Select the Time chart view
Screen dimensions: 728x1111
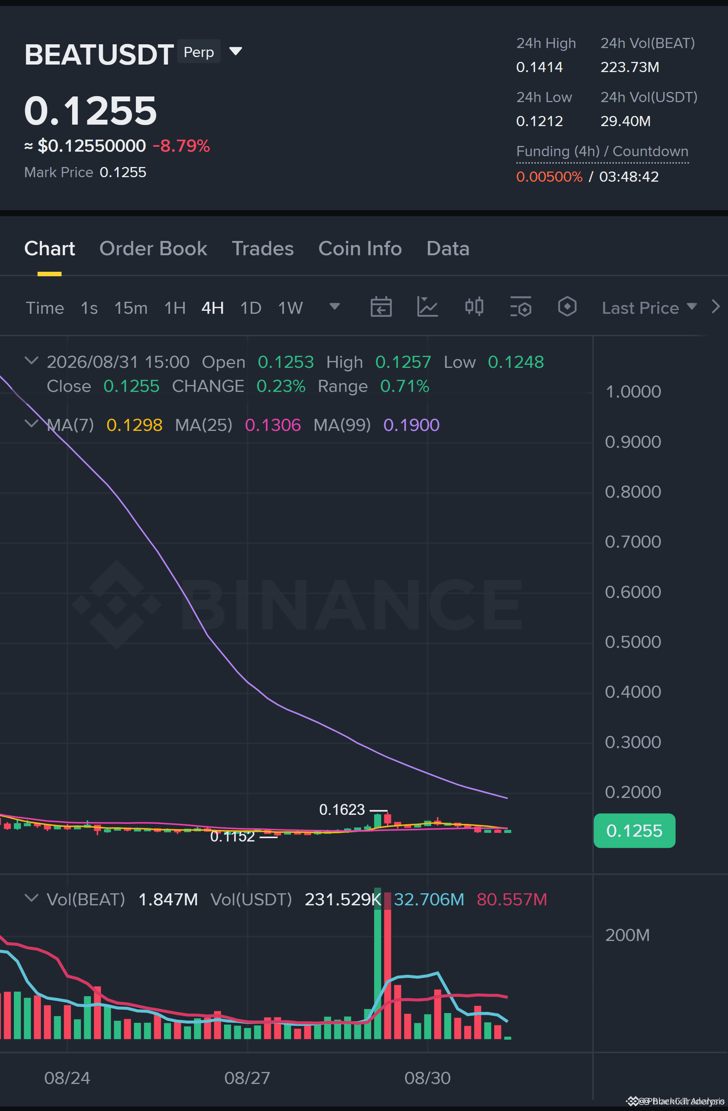[x=45, y=308]
